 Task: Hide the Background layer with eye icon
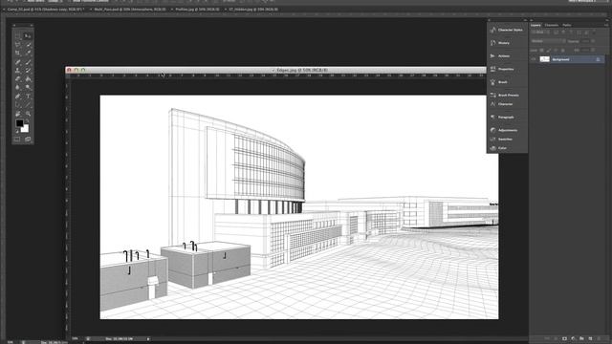tap(534, 59)
